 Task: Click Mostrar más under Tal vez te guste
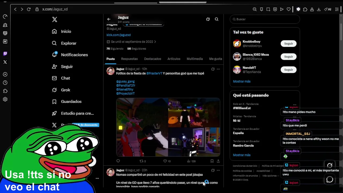click(x=242, y=81)
